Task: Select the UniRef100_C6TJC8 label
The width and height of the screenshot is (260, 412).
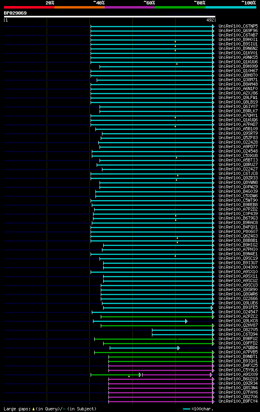Action: pos(238,174)
